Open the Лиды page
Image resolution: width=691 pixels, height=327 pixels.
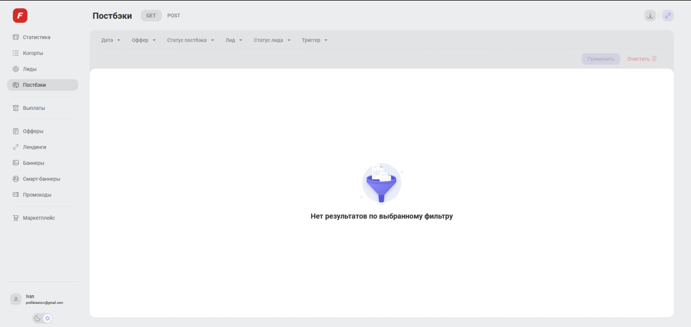tap(29, 69)
